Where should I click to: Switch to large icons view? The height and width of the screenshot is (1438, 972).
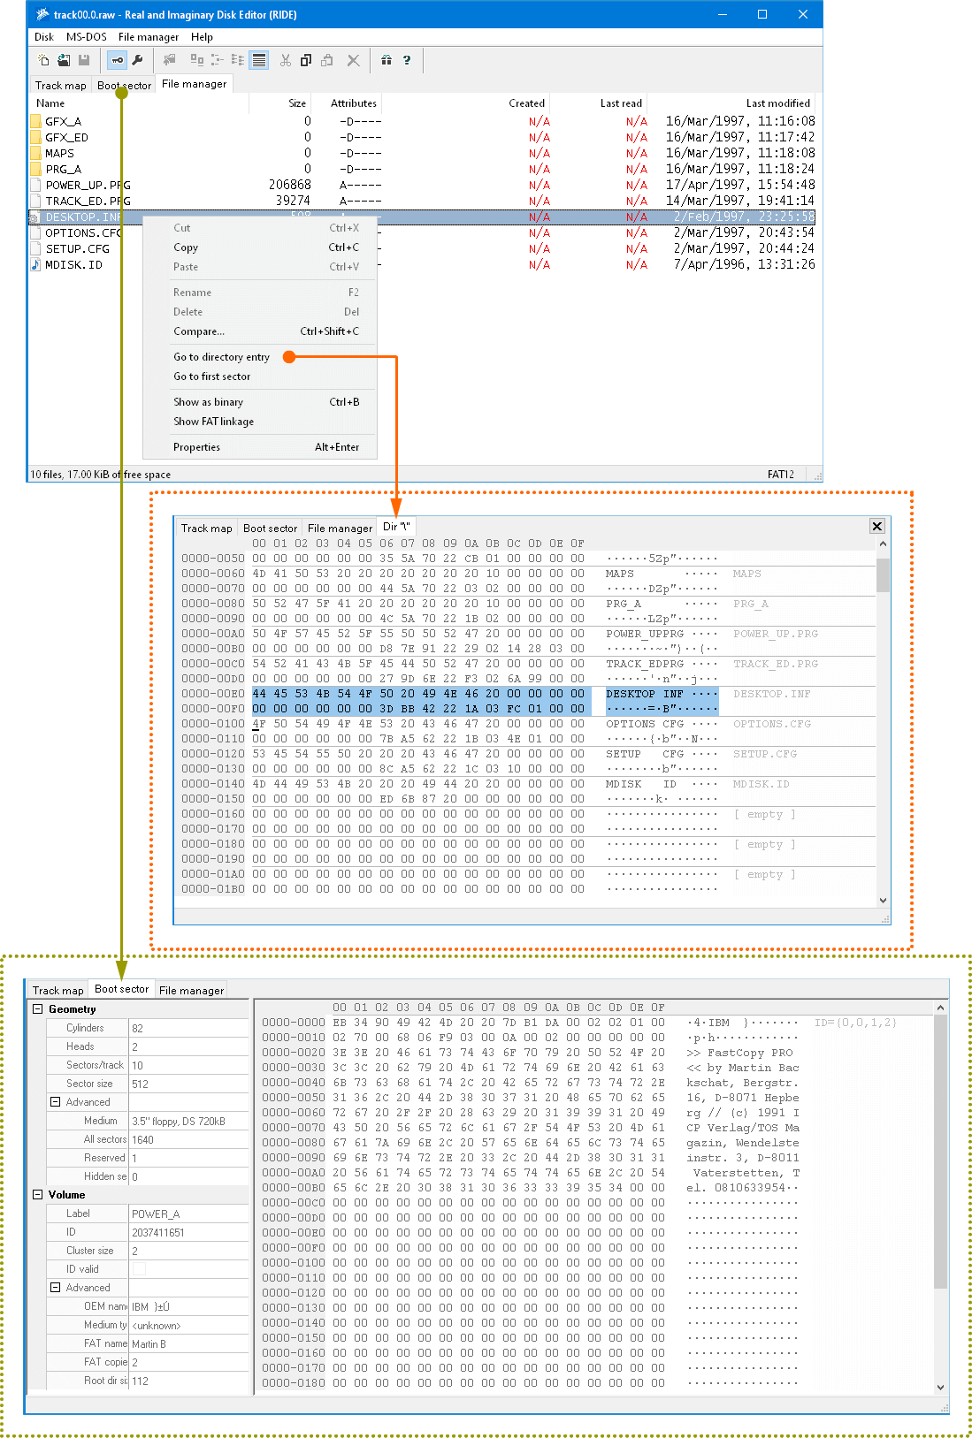pyautogui.click(x=197, y=60)
